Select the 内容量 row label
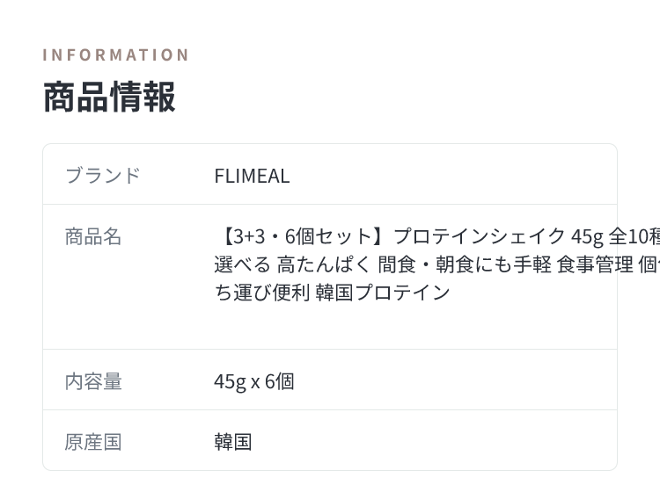660x492 pixels. tap(93, 381)
